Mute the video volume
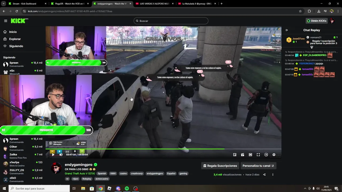 pyautogui.click(x=61, y=155)
